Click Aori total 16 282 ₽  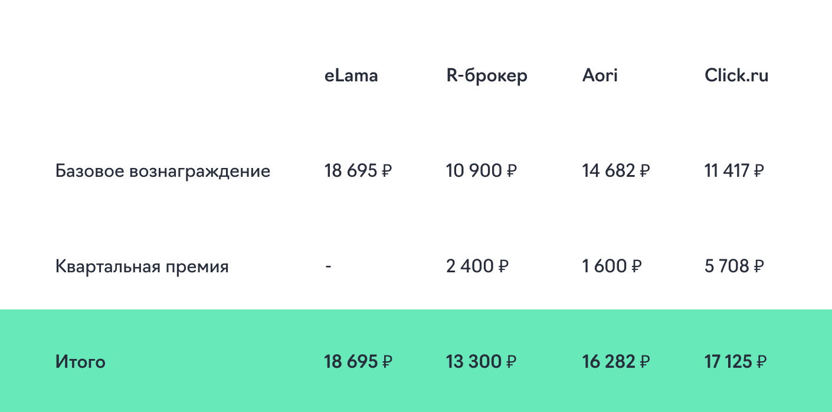(616, 361)
